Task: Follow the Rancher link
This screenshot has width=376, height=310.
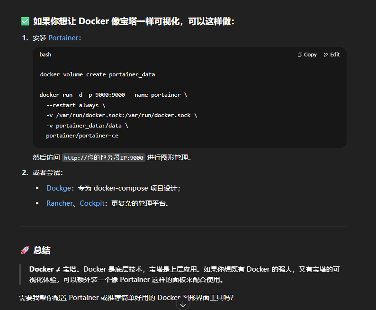Action: point(60,203)
